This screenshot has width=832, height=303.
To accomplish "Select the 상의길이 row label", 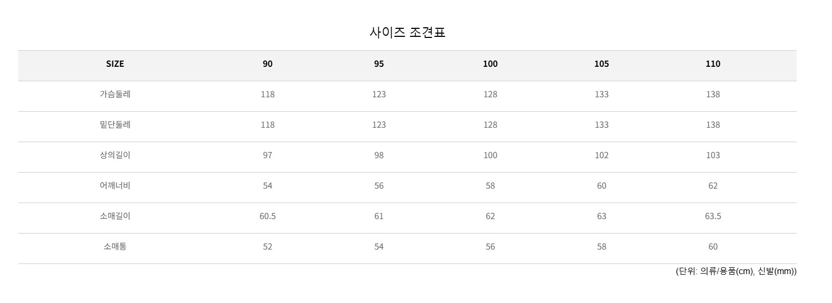I will pos(115,156).
